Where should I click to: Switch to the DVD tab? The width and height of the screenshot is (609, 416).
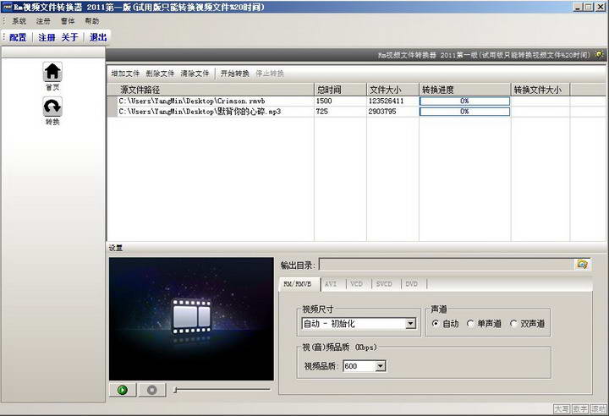point(412,284)
